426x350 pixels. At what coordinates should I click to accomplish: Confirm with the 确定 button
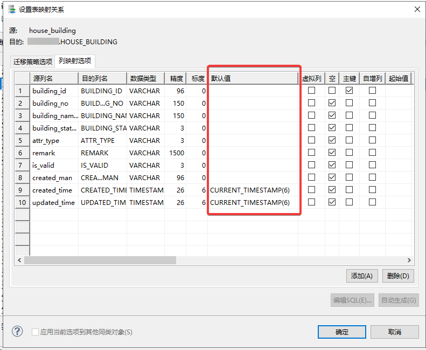tap(342, 332)
